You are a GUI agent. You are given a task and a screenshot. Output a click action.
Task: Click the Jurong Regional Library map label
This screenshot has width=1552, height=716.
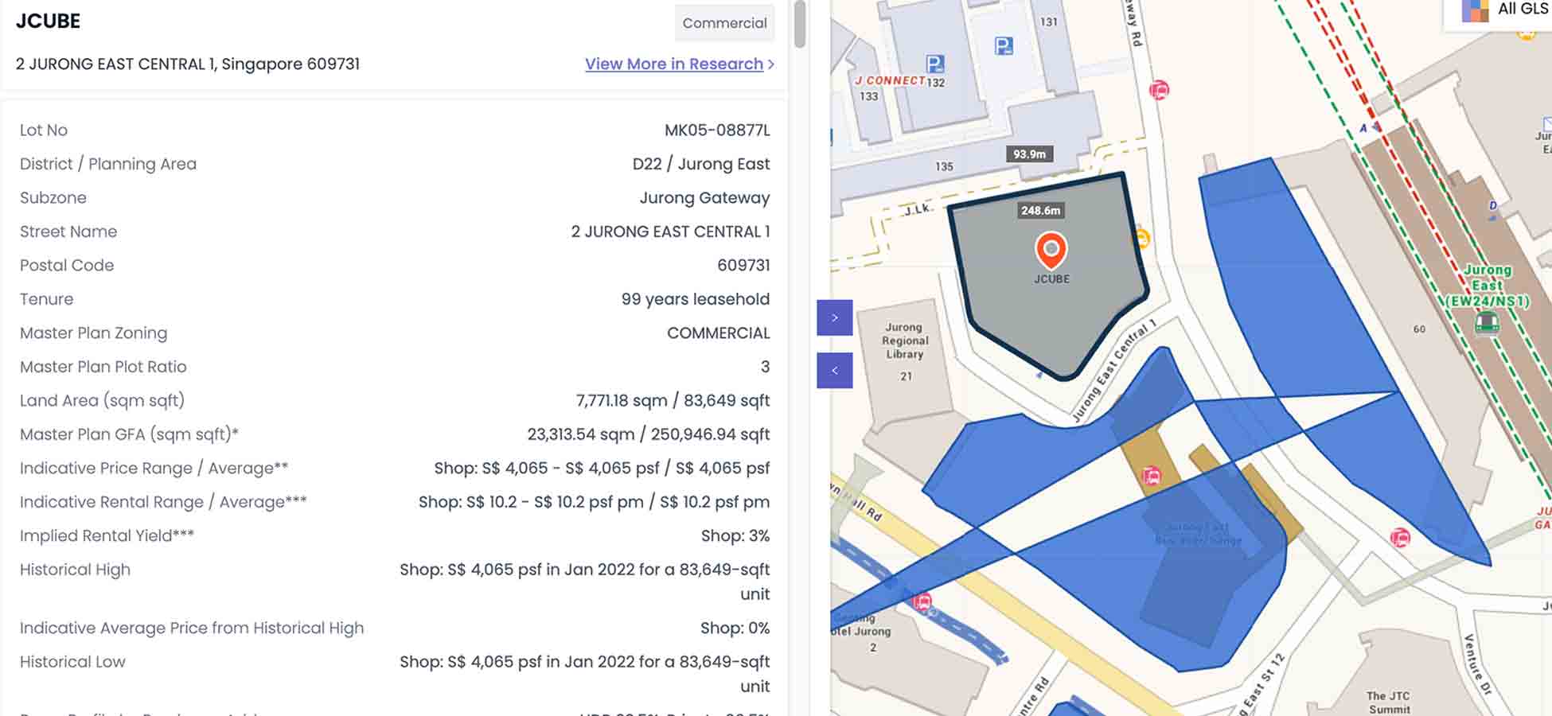click(x=905, y=340)
